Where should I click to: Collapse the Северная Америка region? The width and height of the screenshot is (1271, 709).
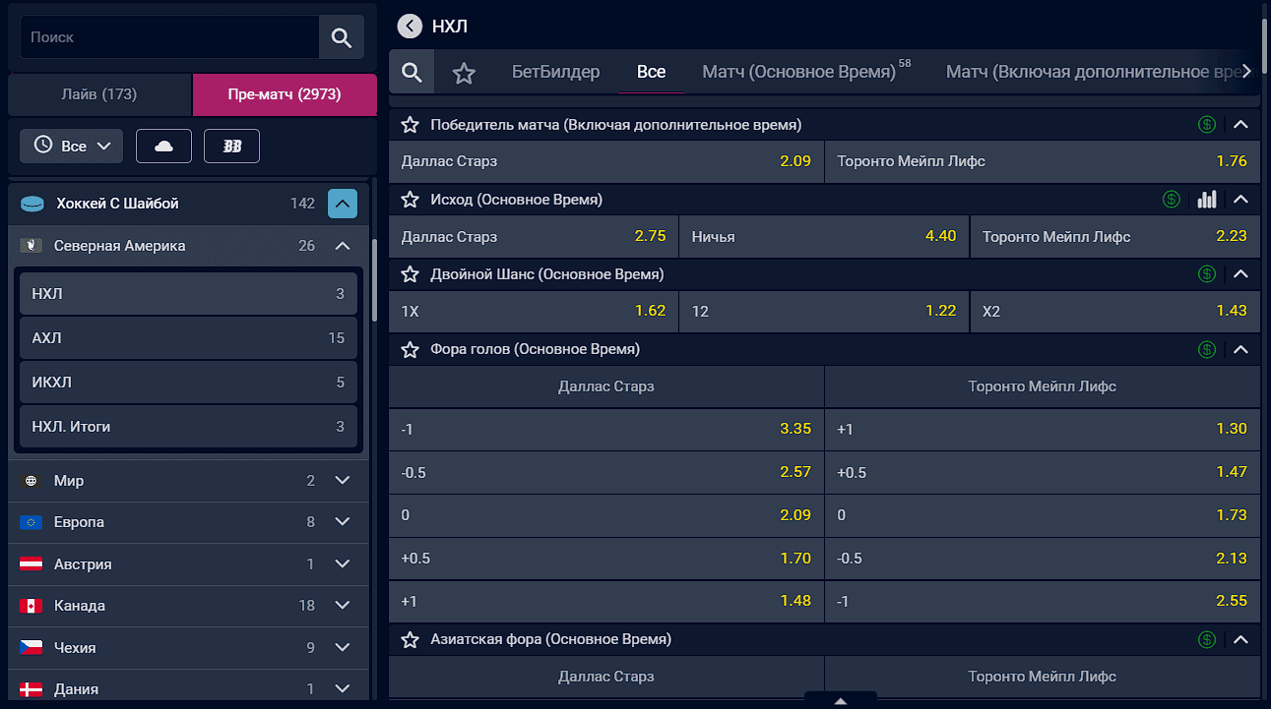click(343, 246)
